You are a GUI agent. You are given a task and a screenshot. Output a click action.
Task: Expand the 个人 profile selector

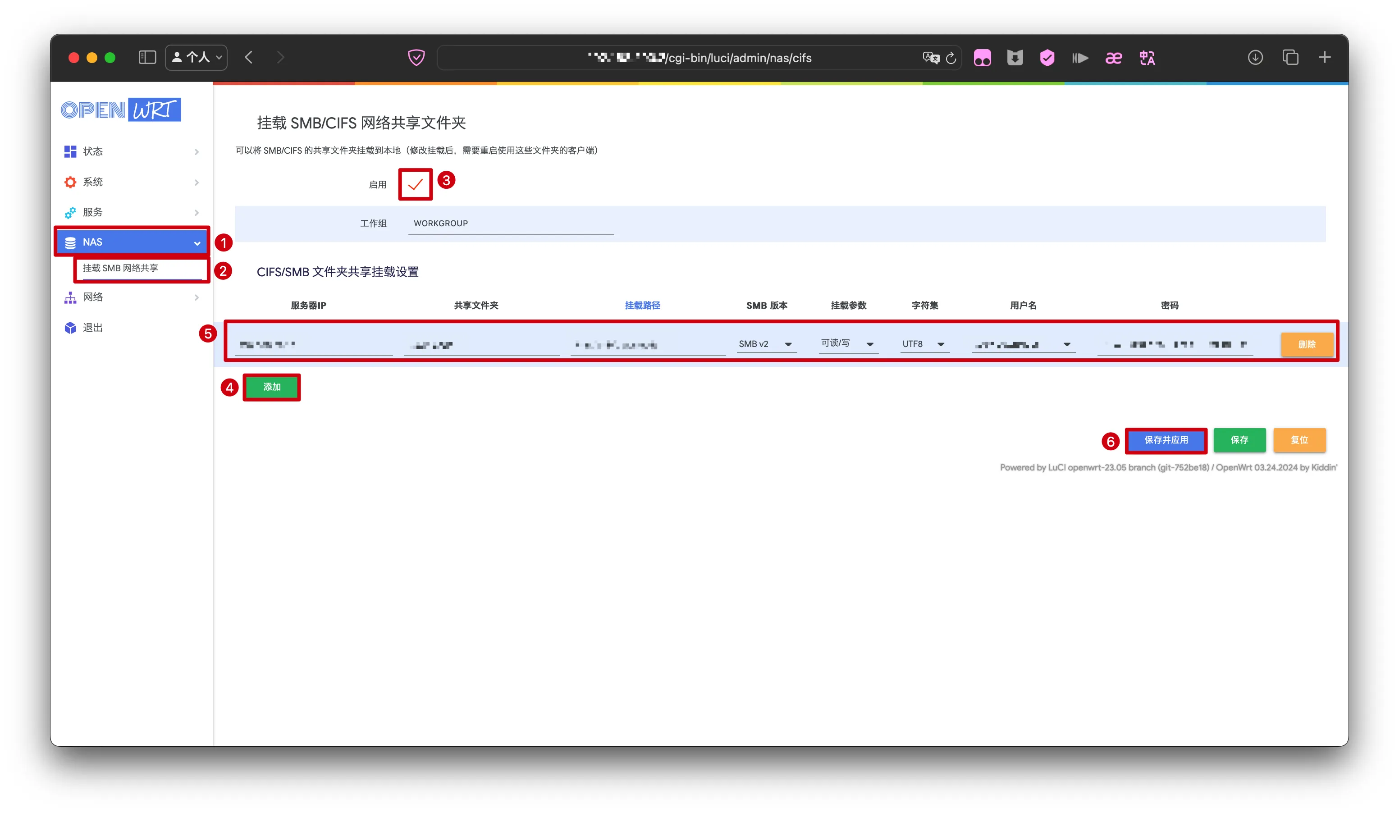tap(197, 57)
